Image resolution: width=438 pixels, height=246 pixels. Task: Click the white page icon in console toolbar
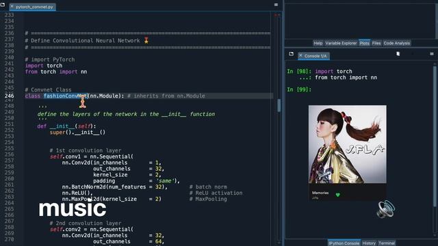pyautogui.click(x=398, y=54)
